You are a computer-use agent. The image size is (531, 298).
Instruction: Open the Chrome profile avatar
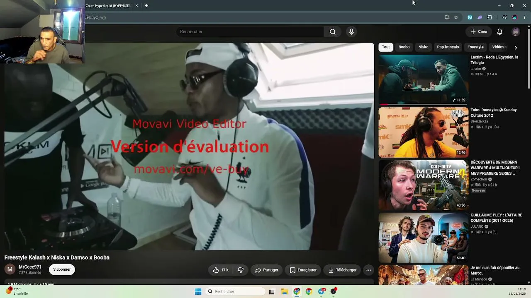[x=515, y=17]
